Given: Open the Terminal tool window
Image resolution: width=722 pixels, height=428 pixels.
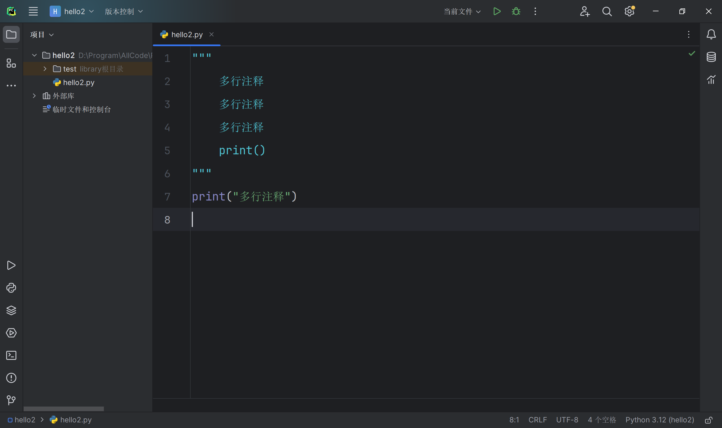Looking at the screenshot, I should [11, 355].
